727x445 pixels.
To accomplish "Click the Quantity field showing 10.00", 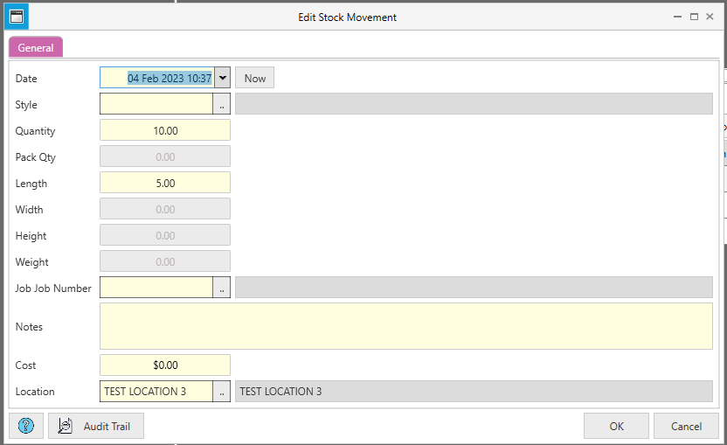I will [165, 130].
